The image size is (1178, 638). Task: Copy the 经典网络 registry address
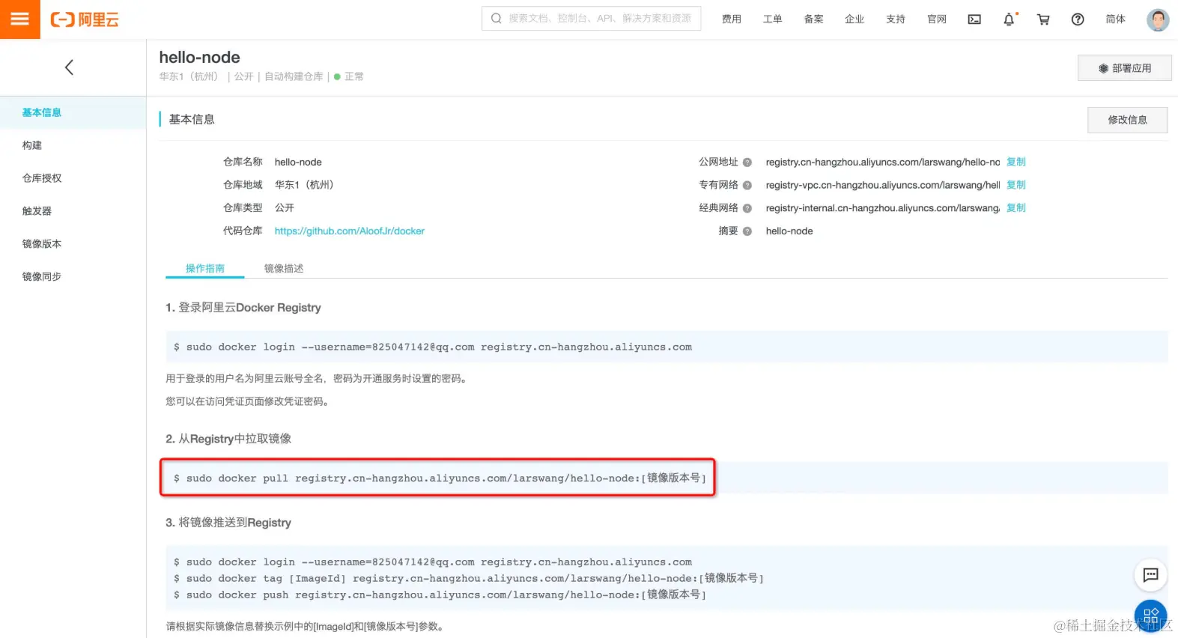coord(1015,208)
